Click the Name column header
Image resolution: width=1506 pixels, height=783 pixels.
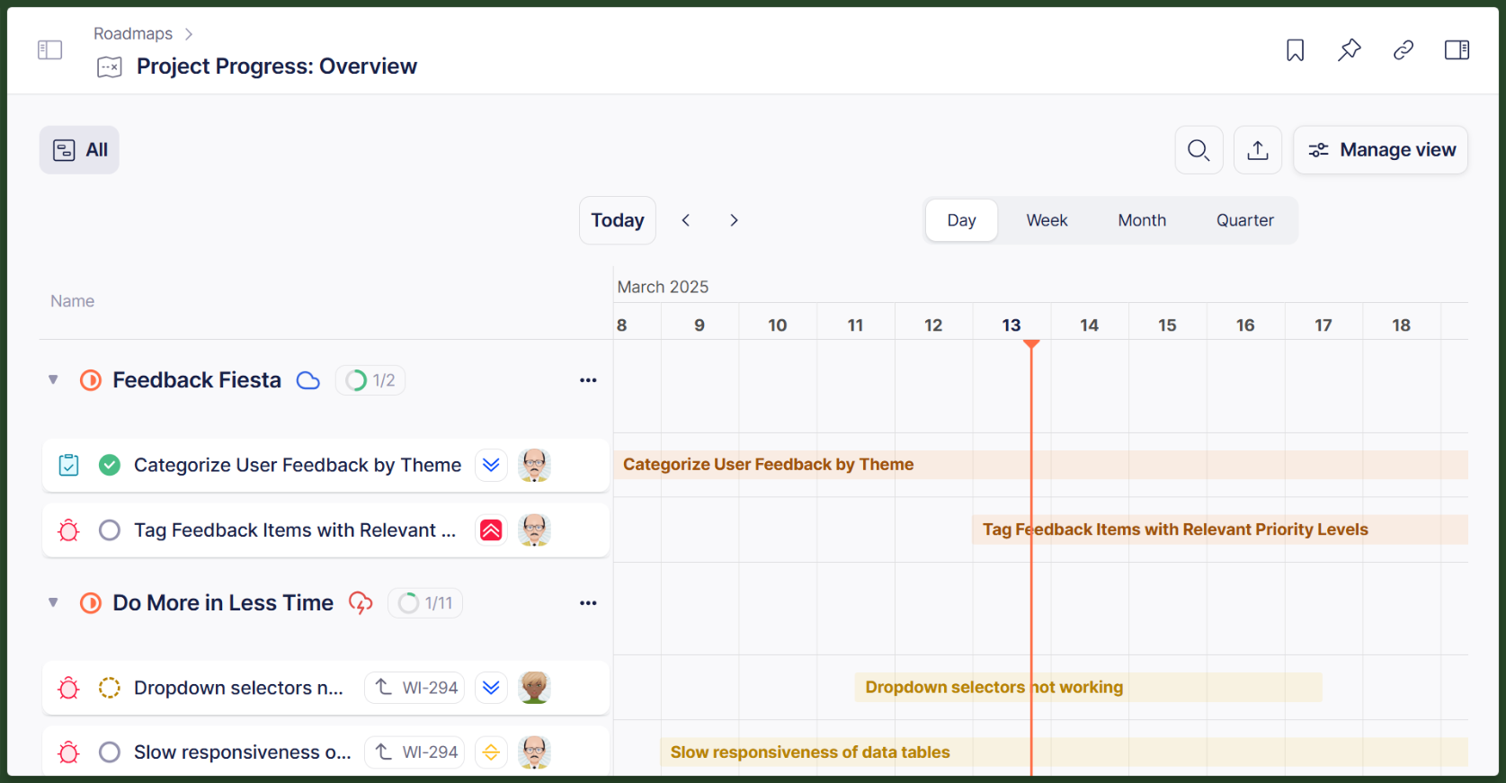[x=72, y=301]
